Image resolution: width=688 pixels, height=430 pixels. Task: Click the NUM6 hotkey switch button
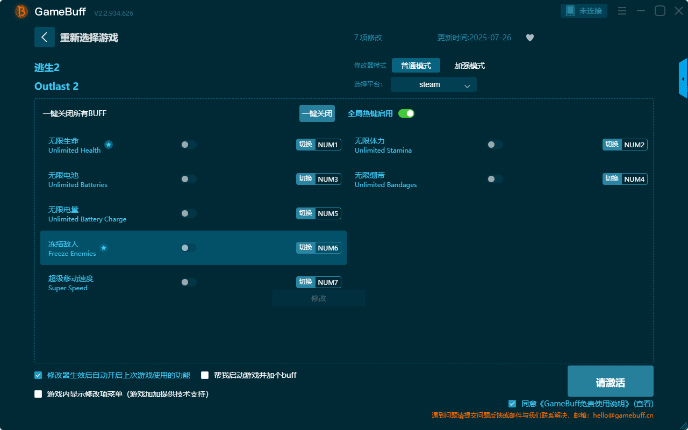click(319, 248)
